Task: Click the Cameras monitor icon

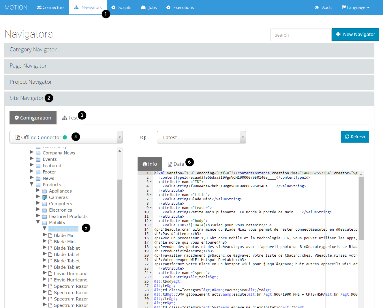Action: pyautogui.click(x=44, y=197)
